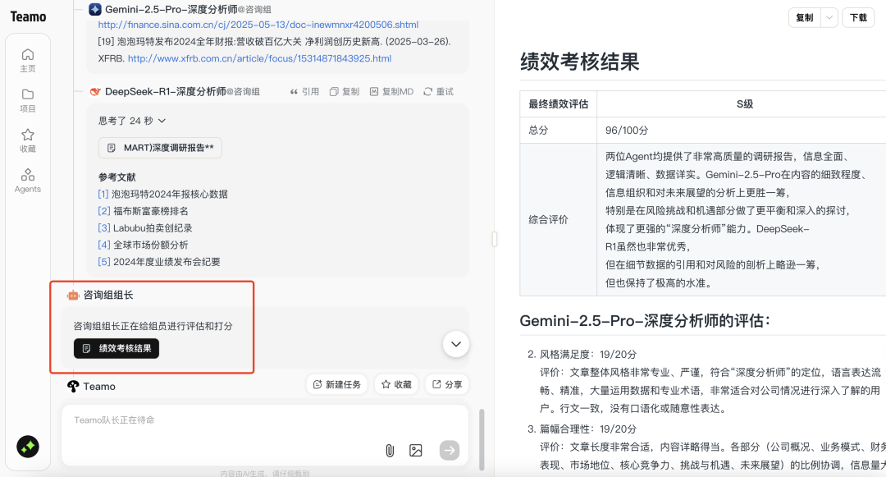The width and height of the screenshot is (886, 477).
Task: Click the 复制 button in document panel
Action: 805,17
